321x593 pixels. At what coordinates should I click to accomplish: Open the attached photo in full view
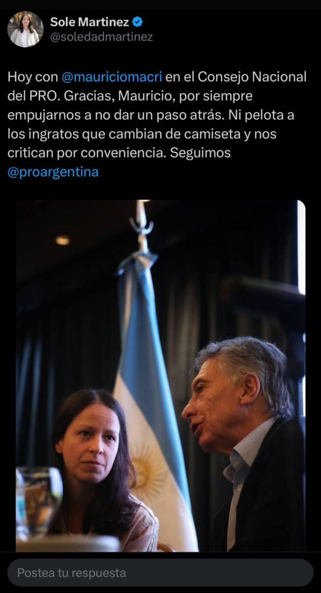point(160,375)
